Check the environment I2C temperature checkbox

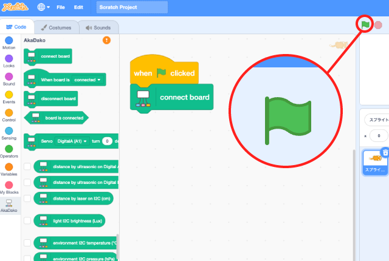pyautogui.click(x=27, y=243)
